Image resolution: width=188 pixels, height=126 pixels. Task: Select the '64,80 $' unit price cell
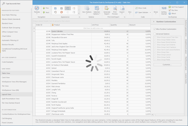point(101,65)
